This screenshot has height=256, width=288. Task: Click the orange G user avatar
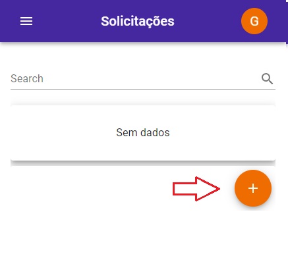click(x=254, y=21)
